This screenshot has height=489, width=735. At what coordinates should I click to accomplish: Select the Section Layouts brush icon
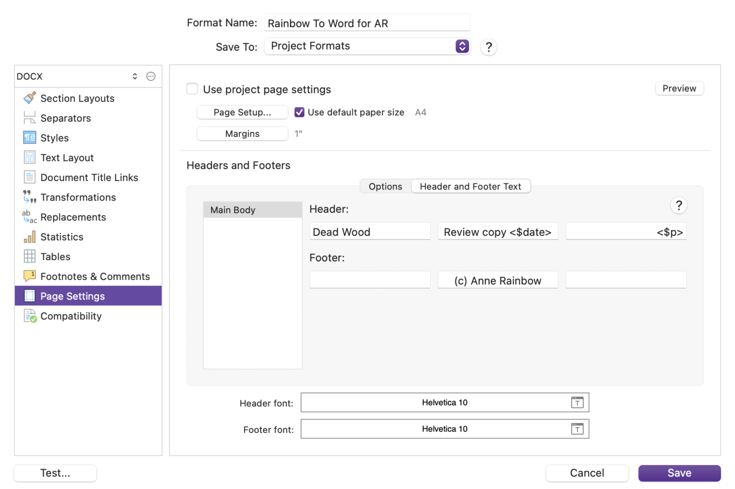click(29, 98)
